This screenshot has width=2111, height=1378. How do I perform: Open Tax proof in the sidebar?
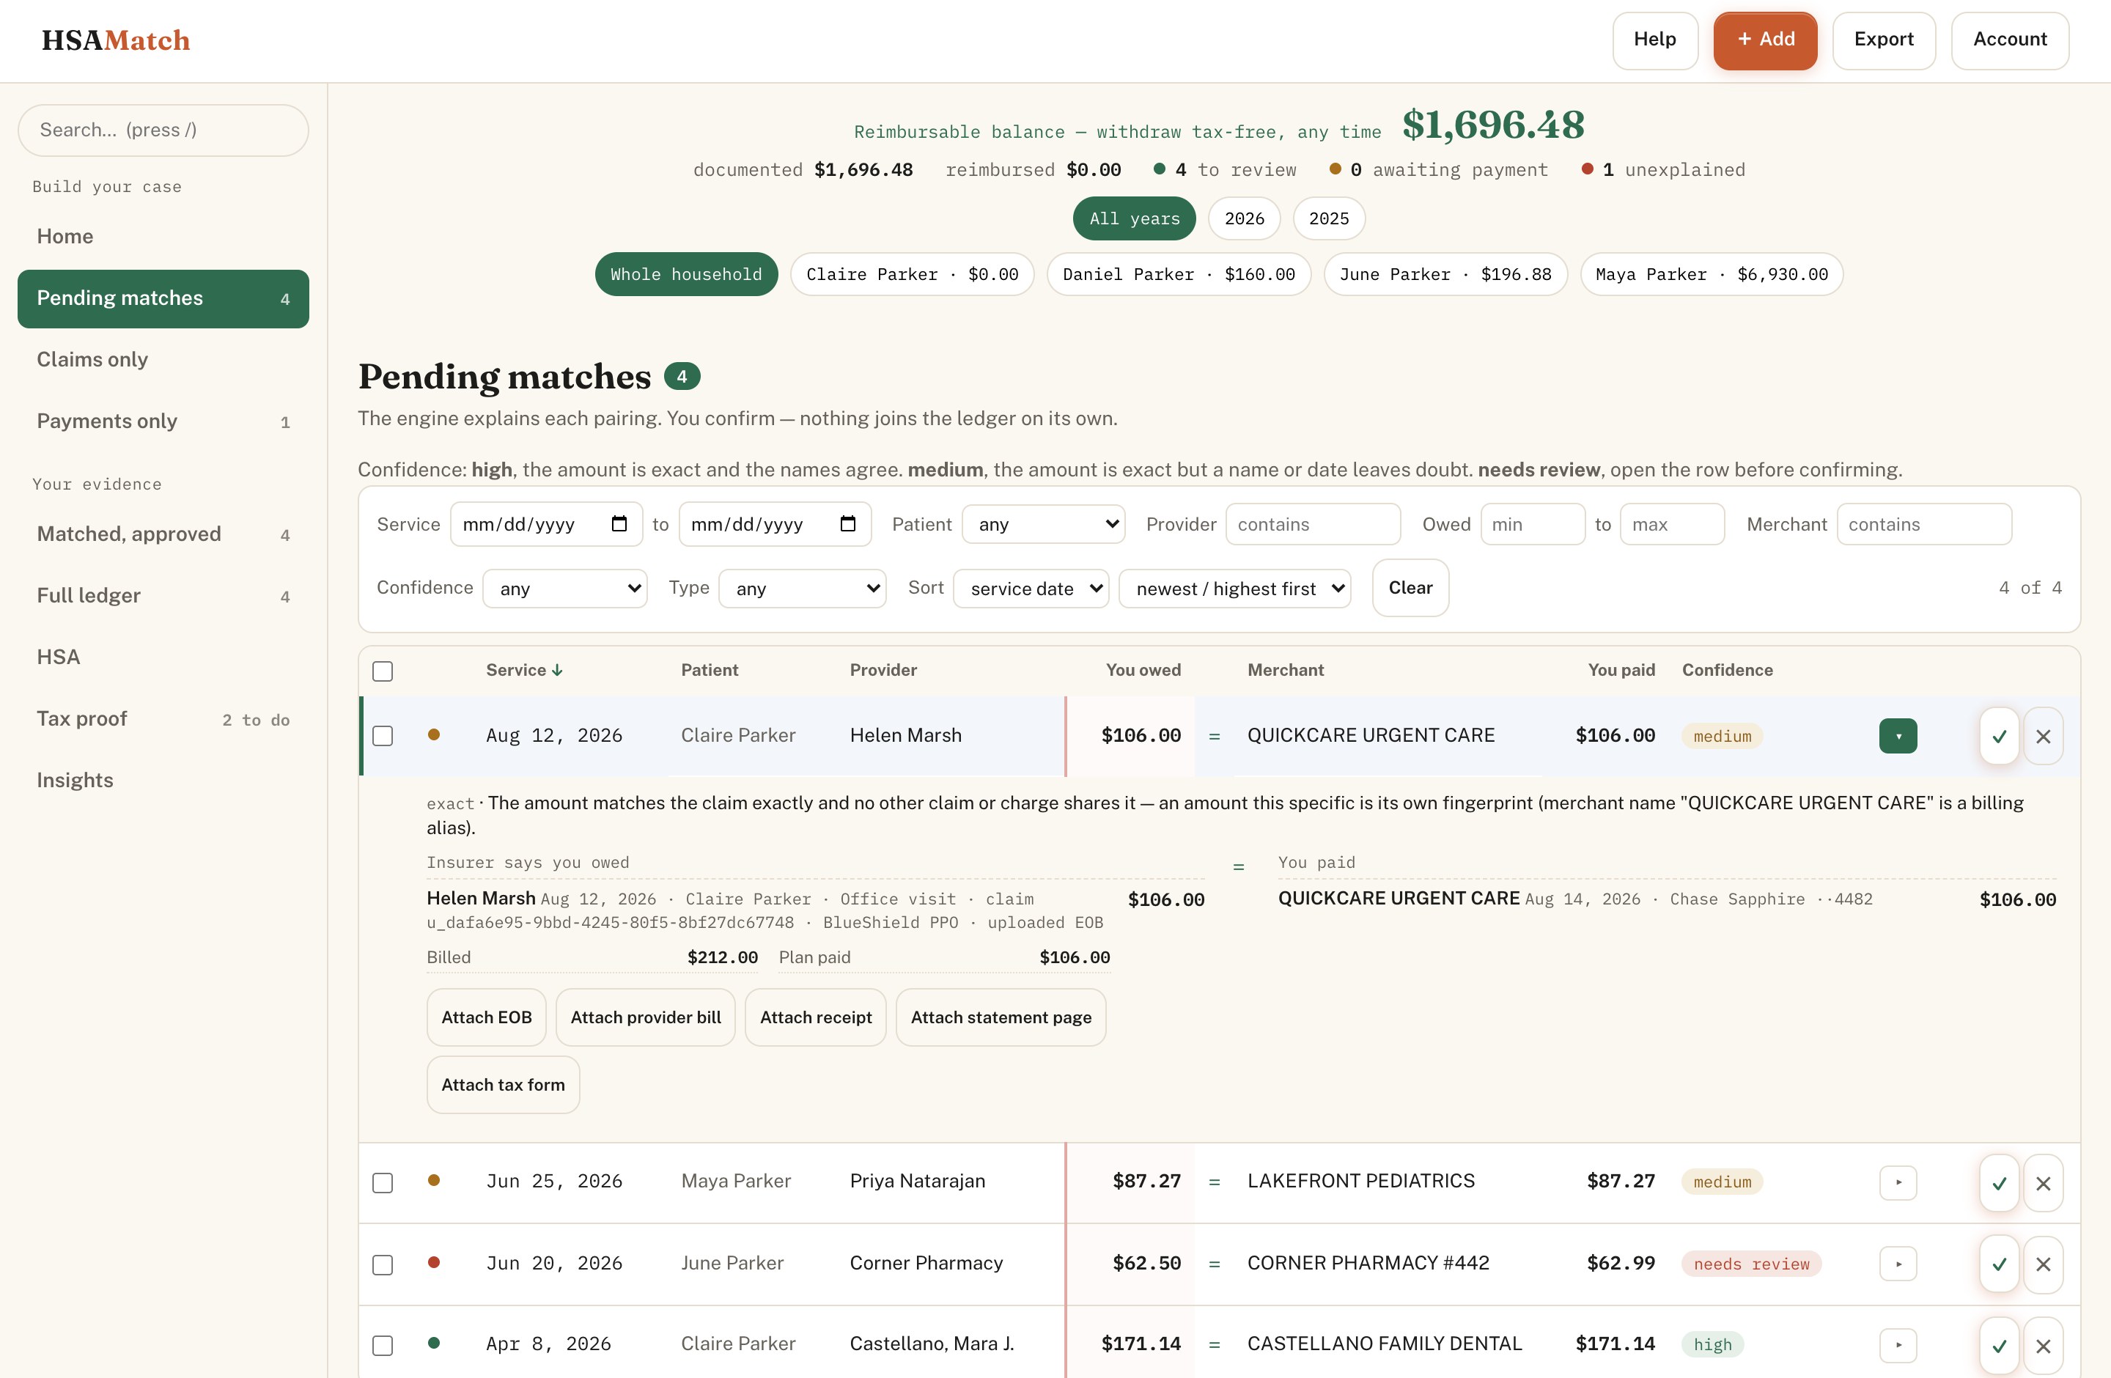click(163, 719)
